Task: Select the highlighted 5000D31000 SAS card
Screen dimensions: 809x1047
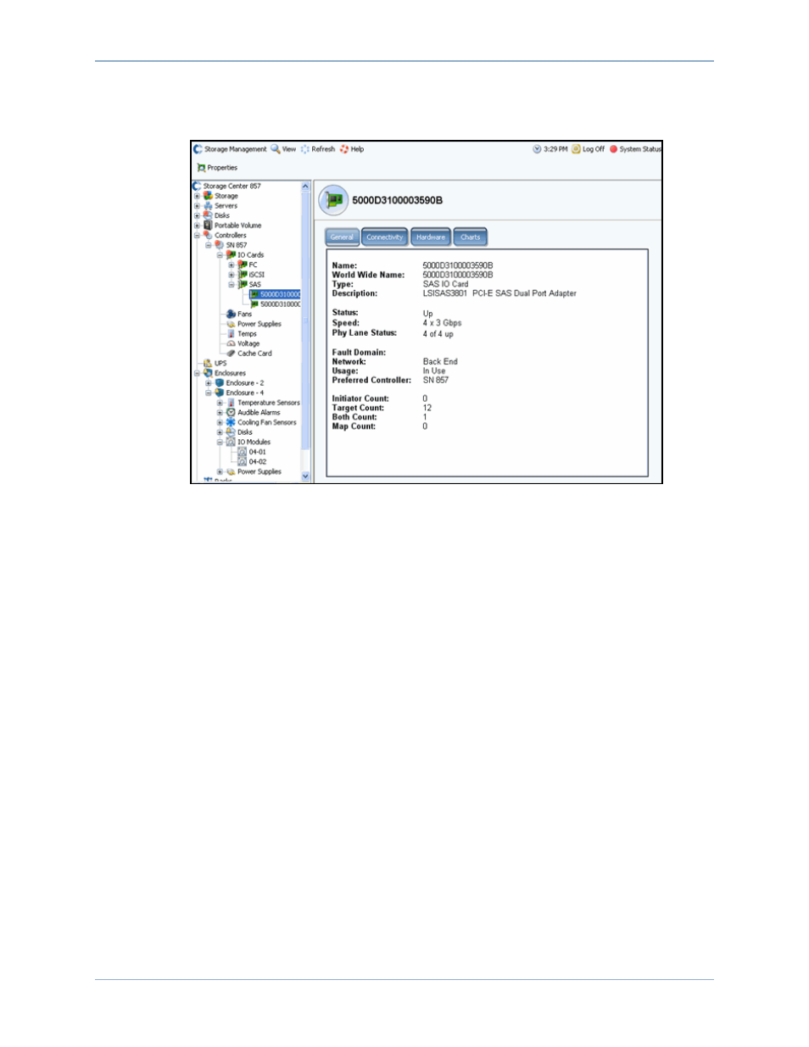Action: pos(276,295)
